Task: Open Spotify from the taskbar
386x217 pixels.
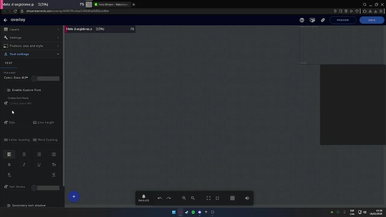Action: [x=193, y=212]
